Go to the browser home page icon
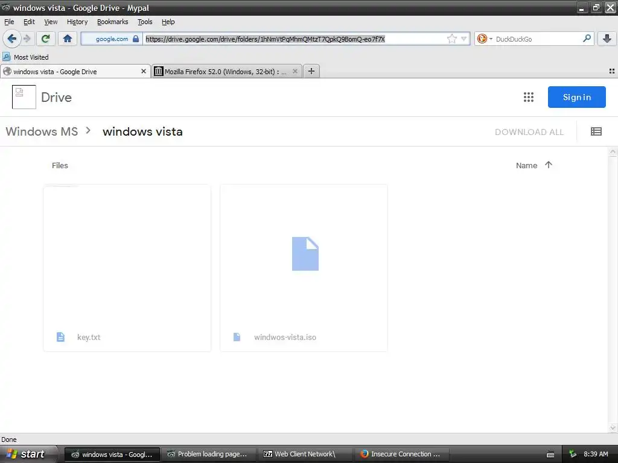 coord(68,39)
